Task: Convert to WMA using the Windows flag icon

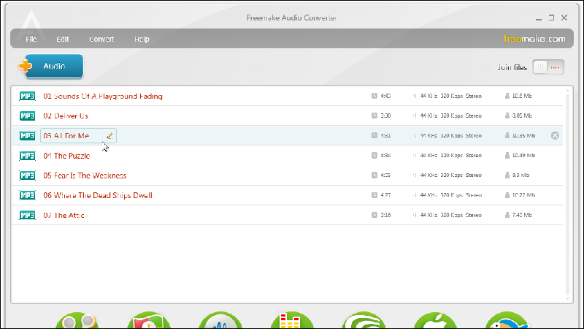Action: pos(149,321)
